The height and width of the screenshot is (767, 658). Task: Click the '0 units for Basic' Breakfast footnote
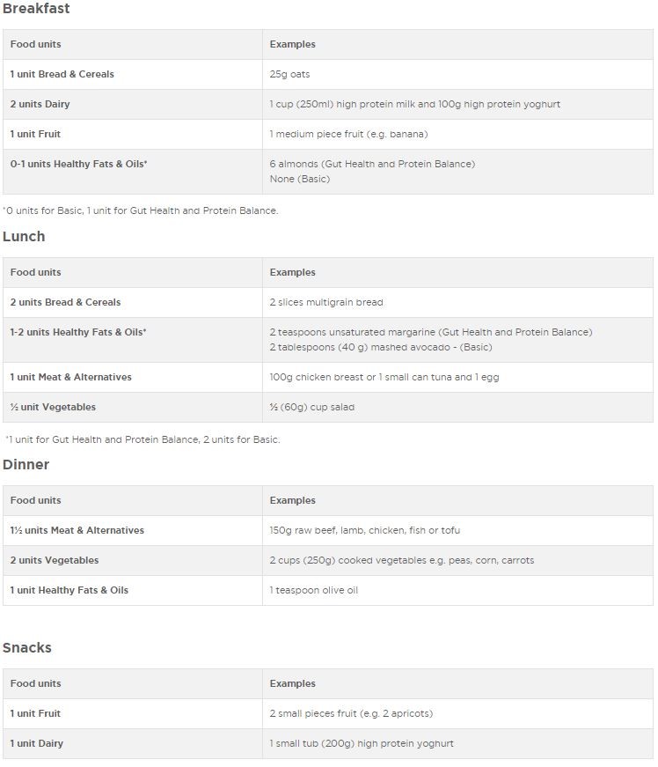point(141,211)
